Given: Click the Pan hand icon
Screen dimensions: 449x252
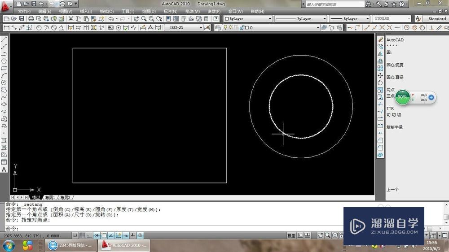Looking at the screenshot, I should tap(136, 19).
